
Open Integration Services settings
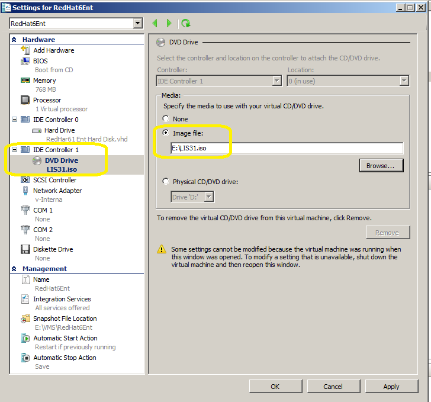click(x=62, y=299)
